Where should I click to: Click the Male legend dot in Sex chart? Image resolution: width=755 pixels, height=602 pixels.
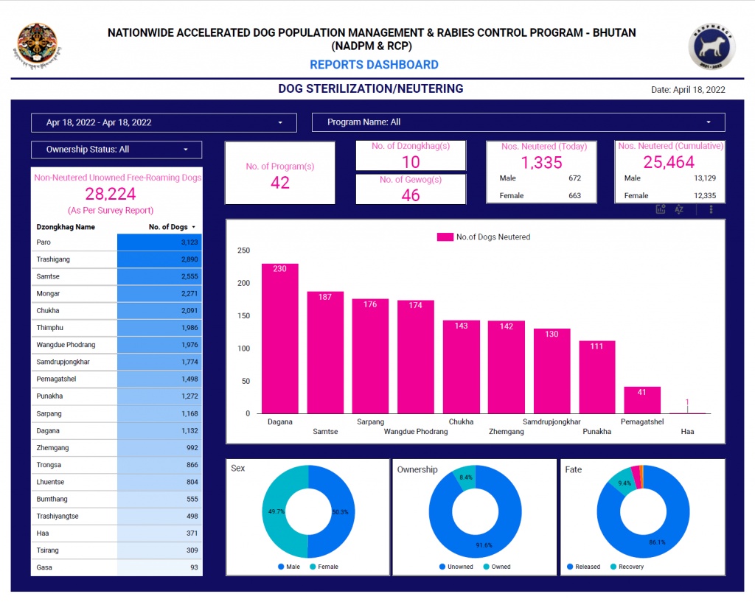(281, 567)
